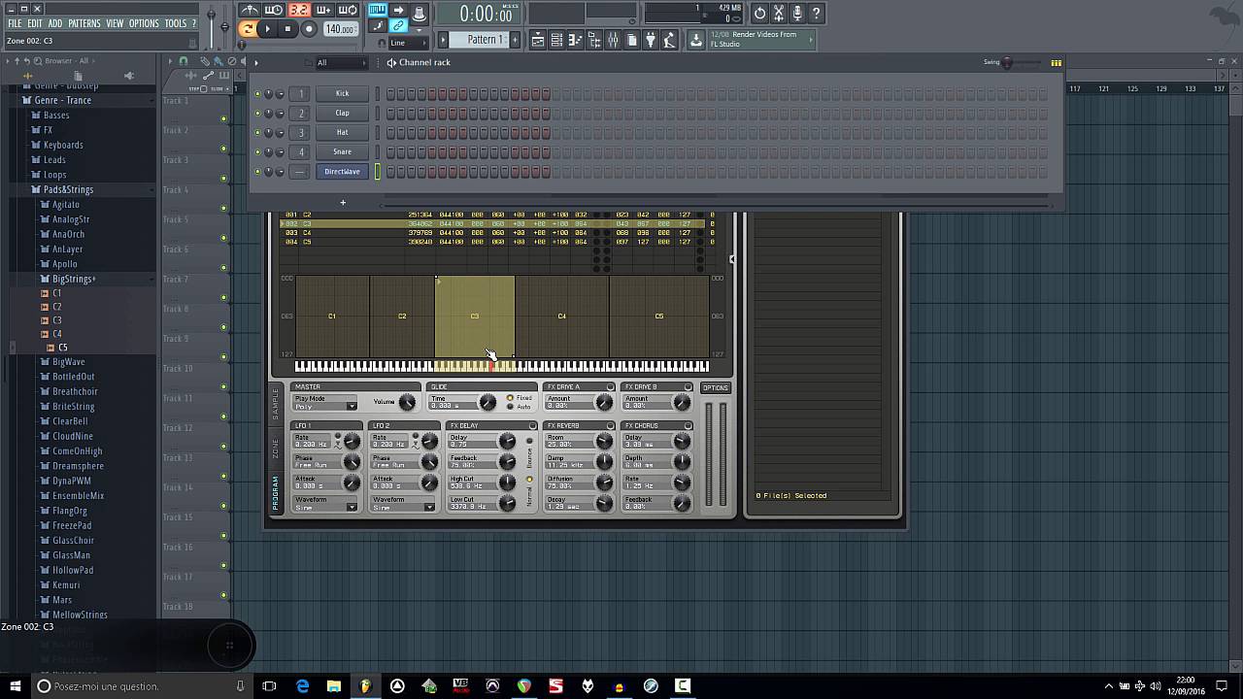
Task: Open the TOOLS menu
Action: coord(176,23)
